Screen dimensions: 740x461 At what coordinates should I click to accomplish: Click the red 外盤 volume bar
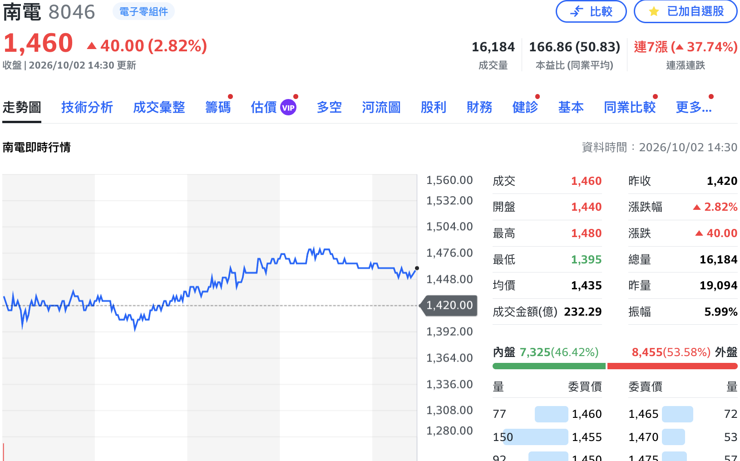click(x=672, y=366)
